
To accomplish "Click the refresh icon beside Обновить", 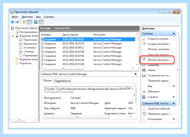I will 144,92.
